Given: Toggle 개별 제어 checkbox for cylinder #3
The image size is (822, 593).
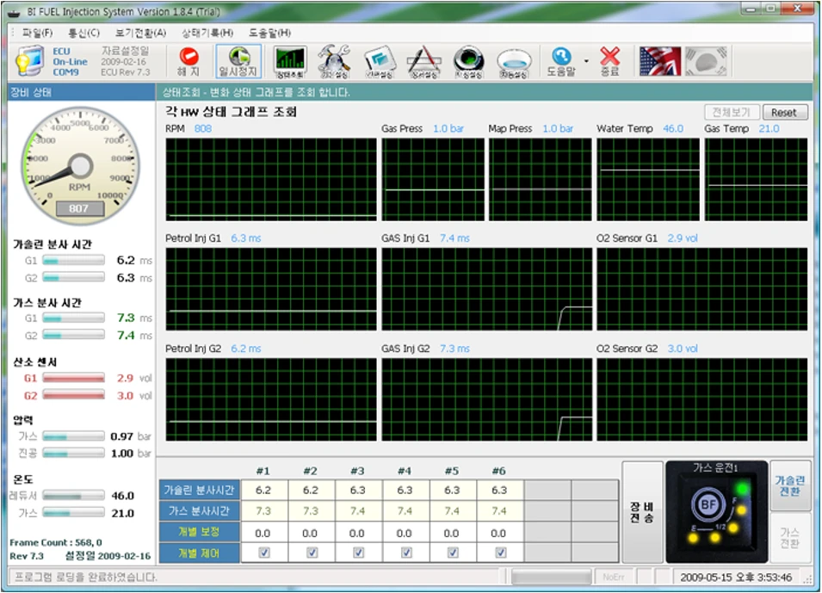Looking at the screenshot, I should pos(359,552).
